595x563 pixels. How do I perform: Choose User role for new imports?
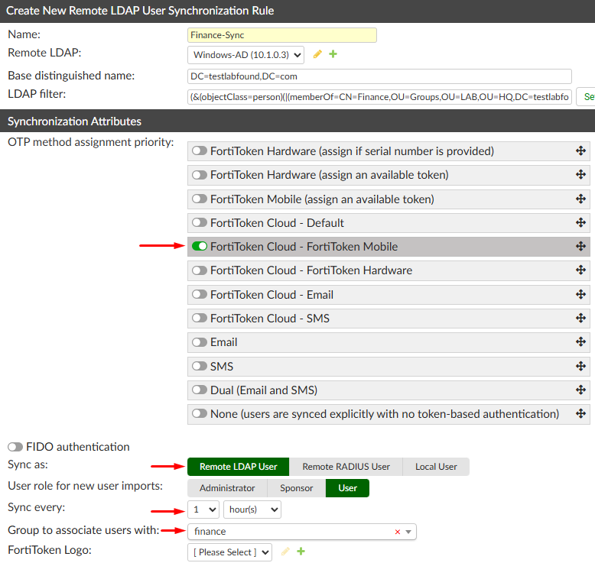pyautogui.click(x=347, y=488)
